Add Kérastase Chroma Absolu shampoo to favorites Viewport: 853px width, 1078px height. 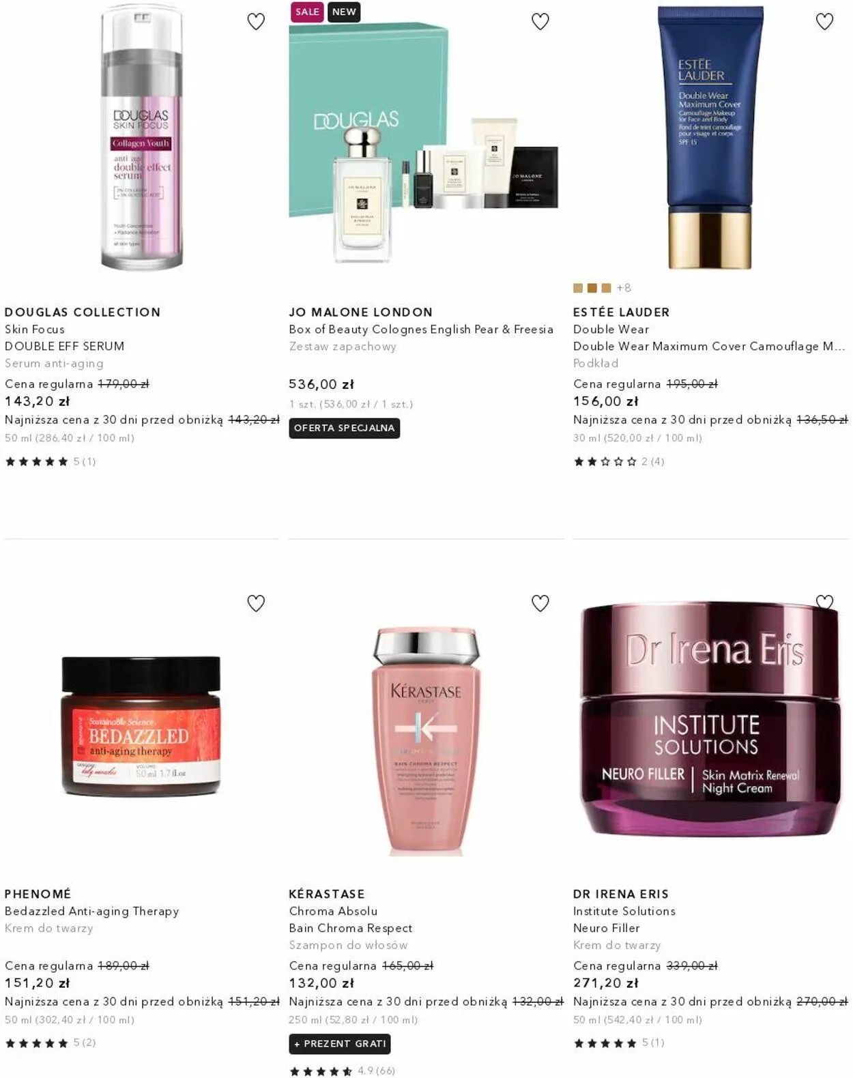point(540,603)
